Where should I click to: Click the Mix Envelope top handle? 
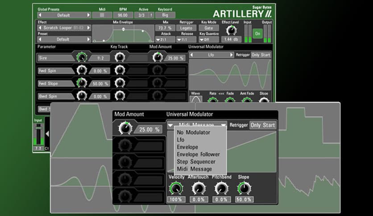click(x=123, y=29)
